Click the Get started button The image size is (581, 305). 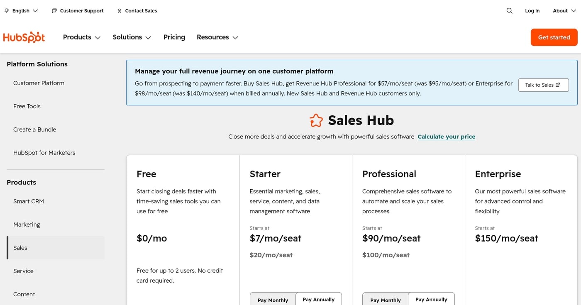pyautogui.click(x=554, y=37)
